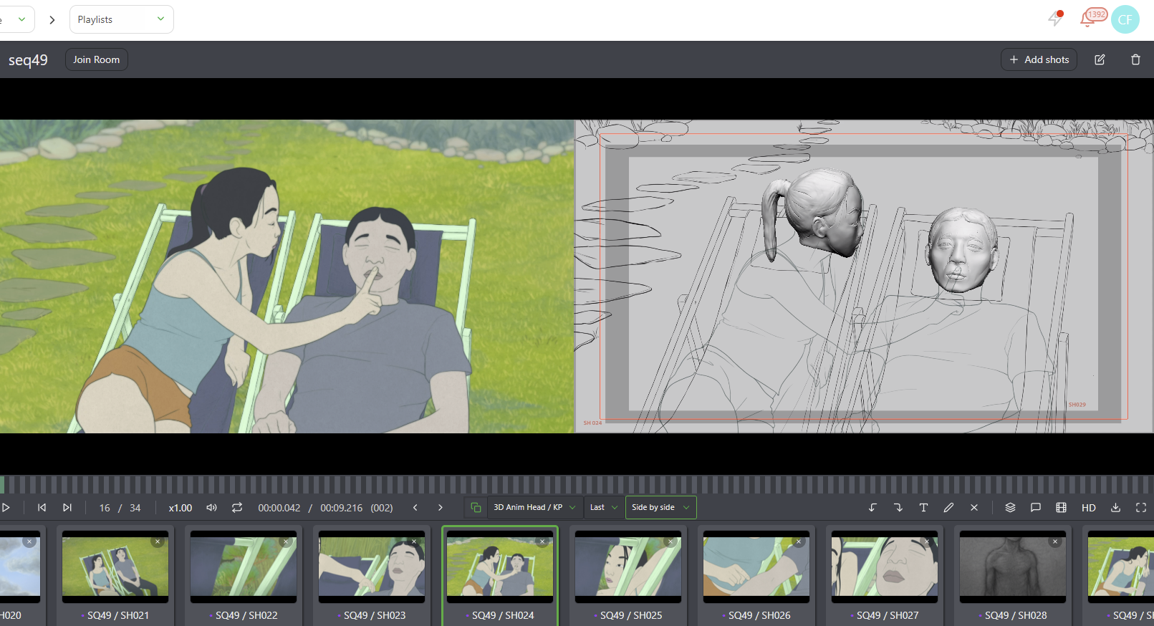Remove shot SH025 with its x button
The image size is (1154, 626).
pos(670,541)
